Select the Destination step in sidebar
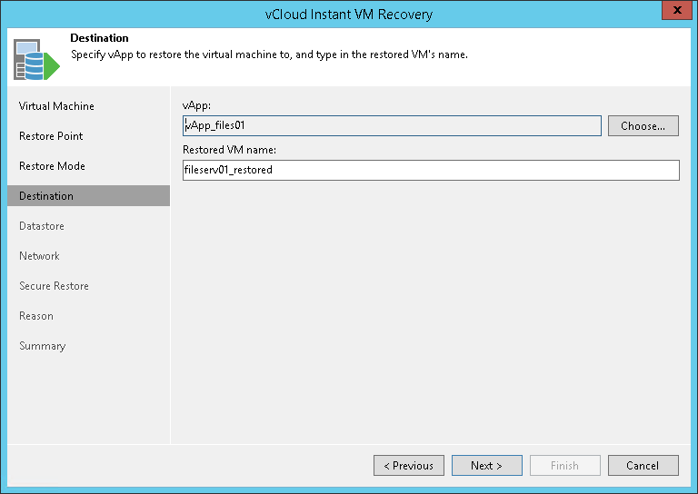Screen dimensions: 698x494 (x=46, y=196)
